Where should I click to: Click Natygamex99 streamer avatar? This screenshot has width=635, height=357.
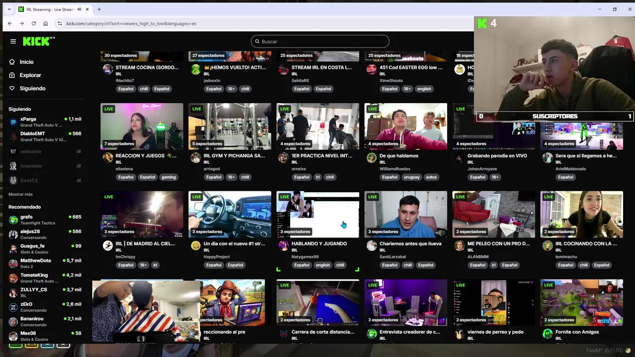tap(283, 245)
